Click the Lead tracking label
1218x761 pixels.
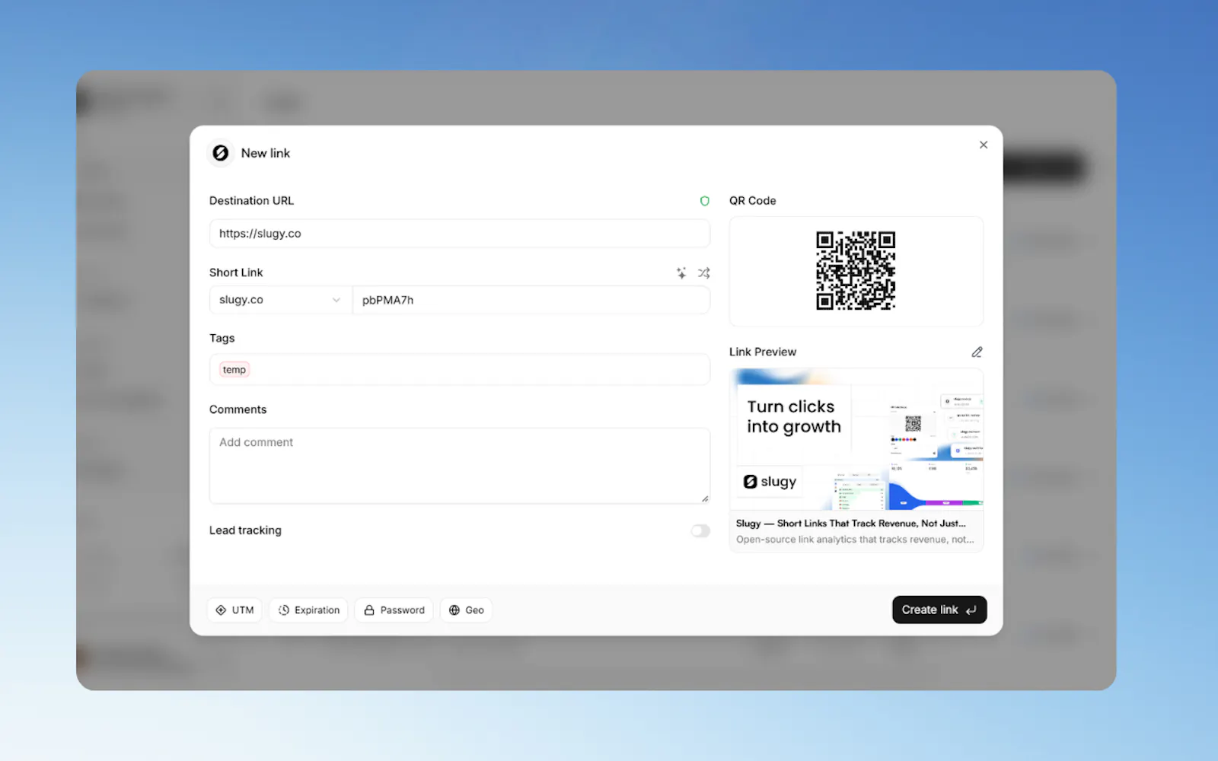pos(245,530)
